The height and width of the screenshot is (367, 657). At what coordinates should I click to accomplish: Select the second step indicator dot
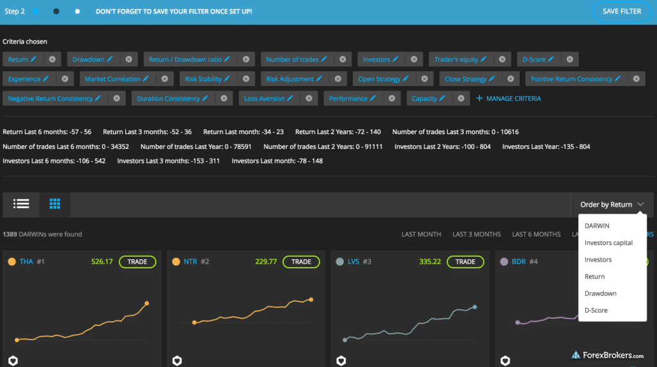coord(56,12)
